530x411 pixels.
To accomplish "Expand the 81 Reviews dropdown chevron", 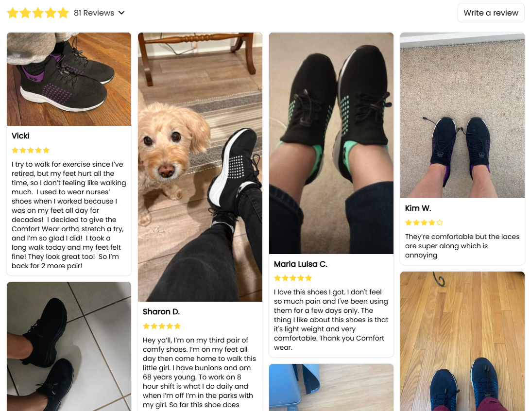I will click(121, 13).
